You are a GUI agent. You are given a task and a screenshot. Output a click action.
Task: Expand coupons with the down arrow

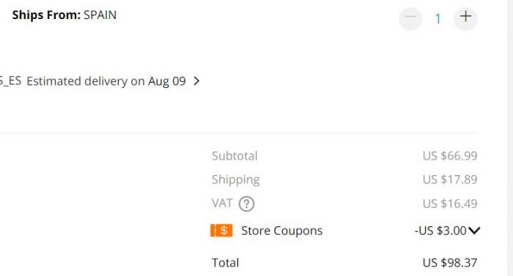click(474, 231)
